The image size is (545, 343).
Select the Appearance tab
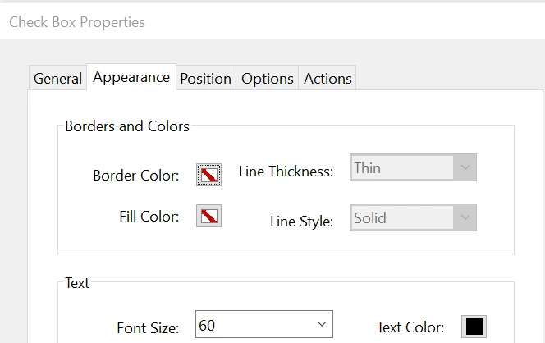pos(131,77)
